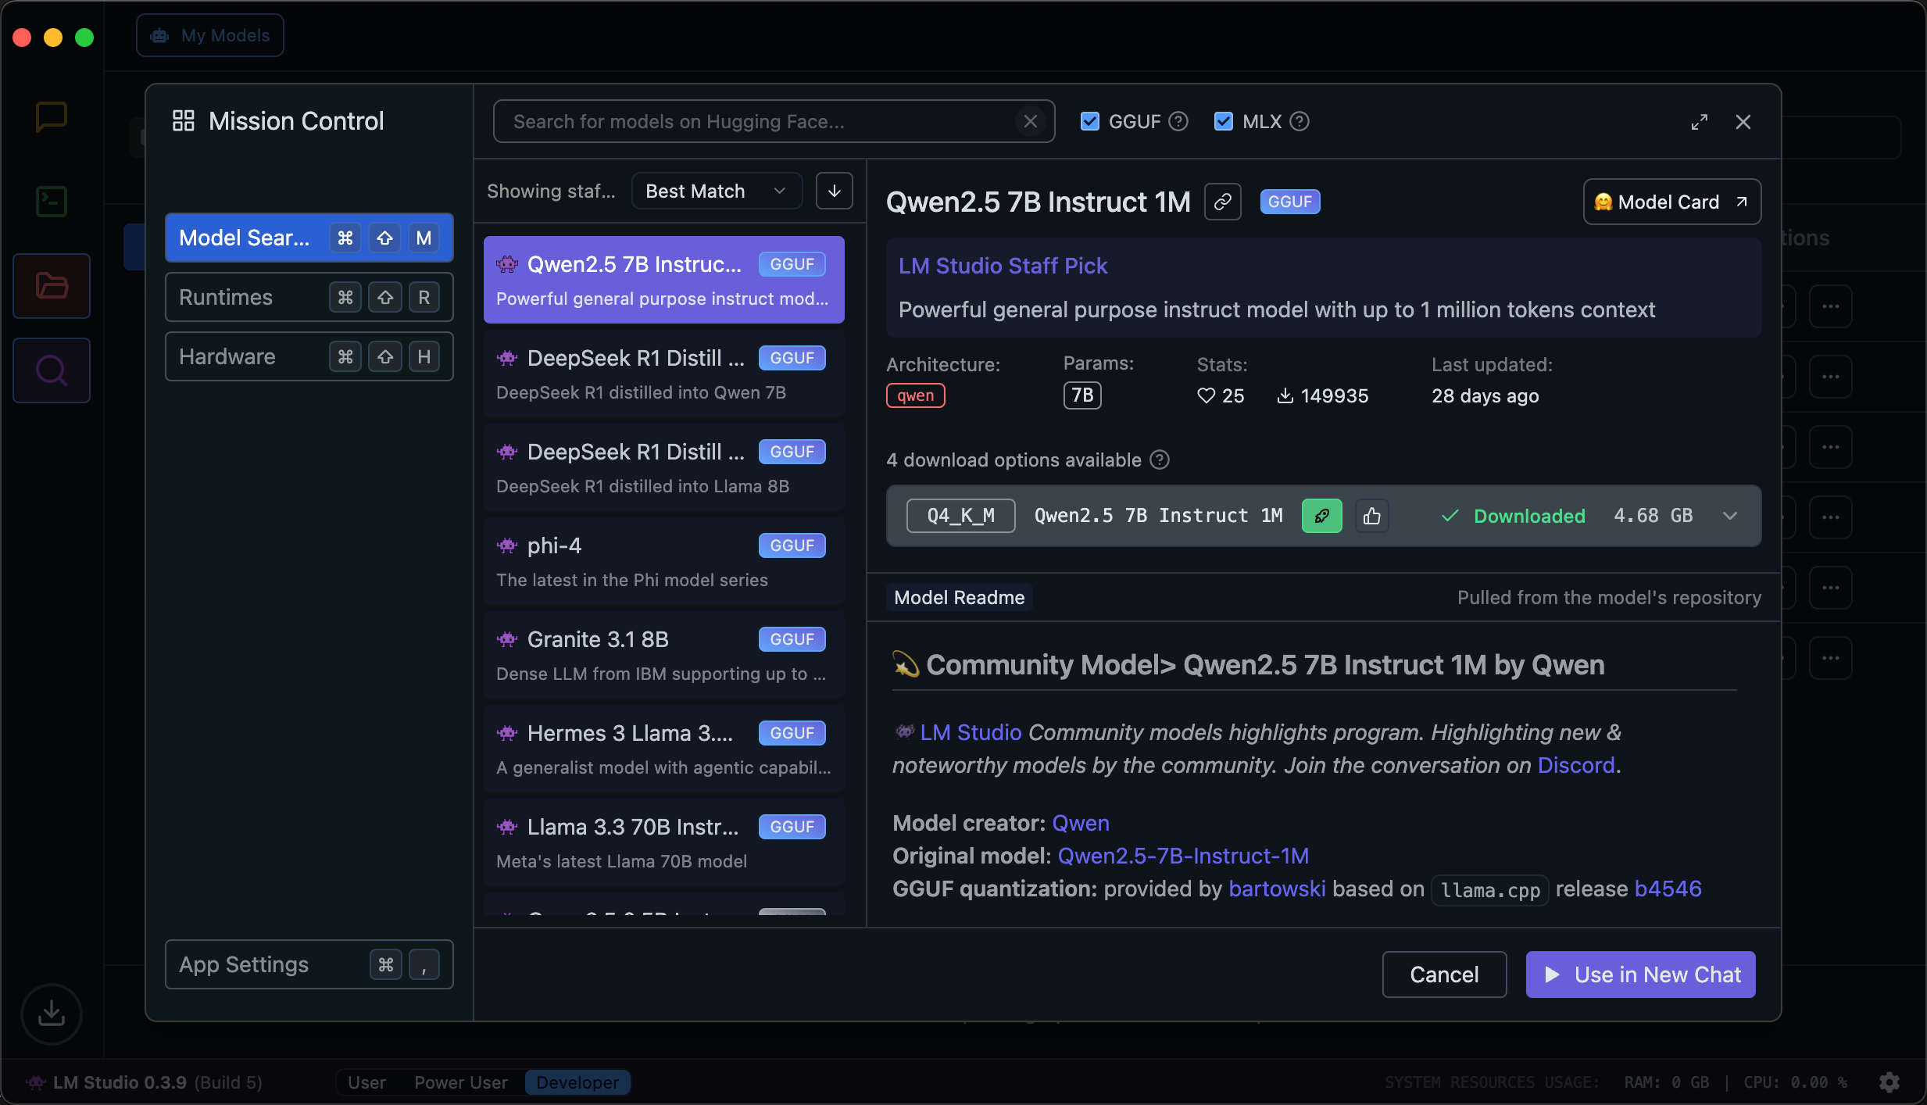The height and width of the screenshot is (1105, 1927).
Task: Switch to Developer mode
Action: click(577, 1082)
